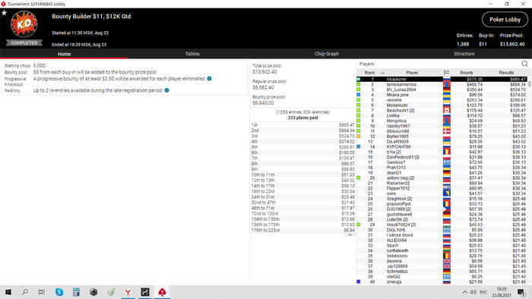
Task: Click Canada flag next to Beached41
Action: pos(447,110)
